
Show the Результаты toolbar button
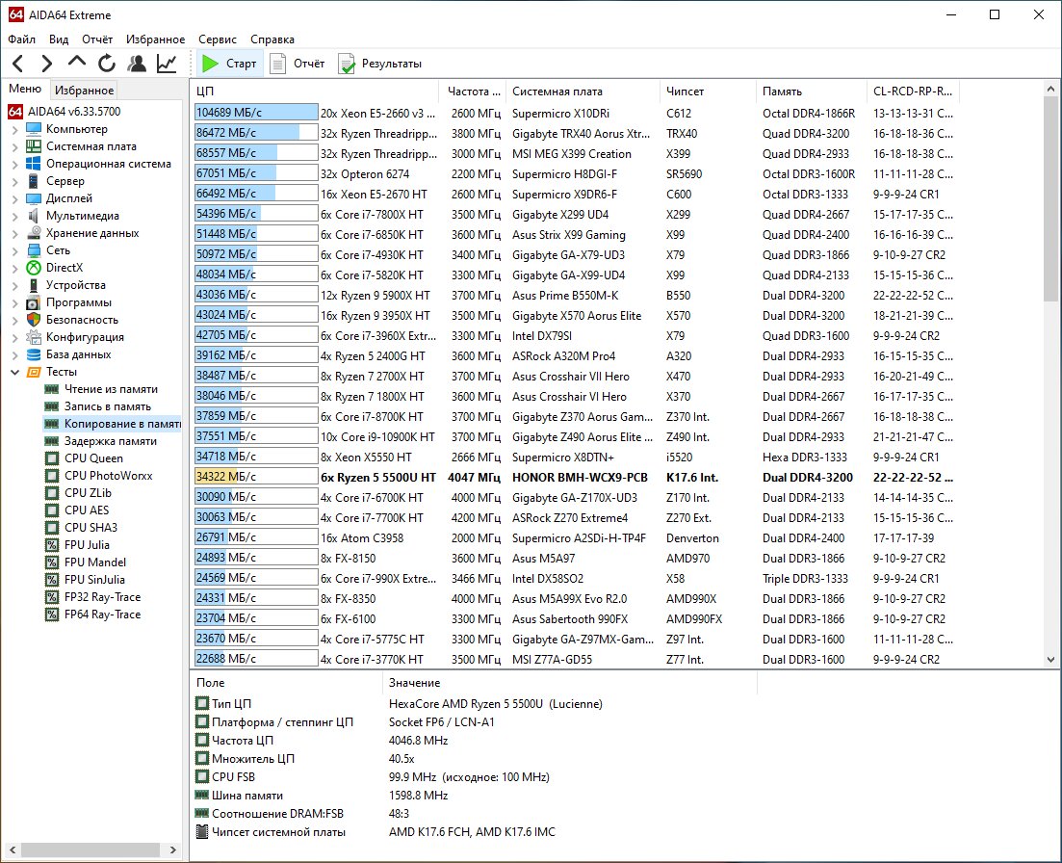380,64
